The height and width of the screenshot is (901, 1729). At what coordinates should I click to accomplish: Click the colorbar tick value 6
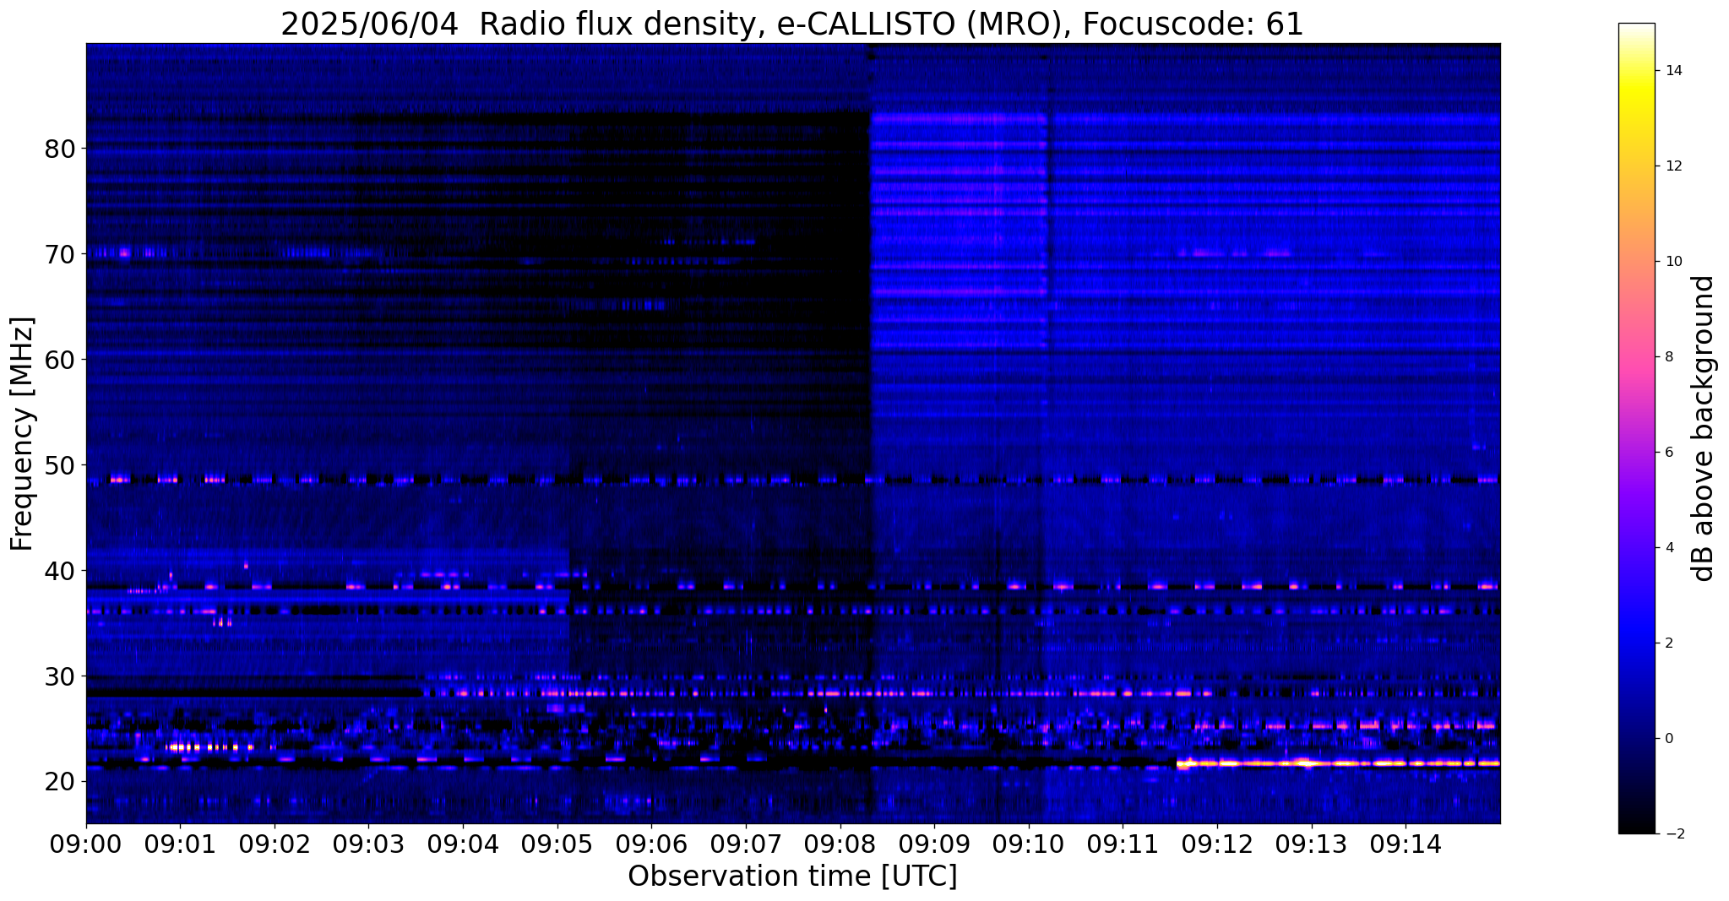click(1668, 453)
